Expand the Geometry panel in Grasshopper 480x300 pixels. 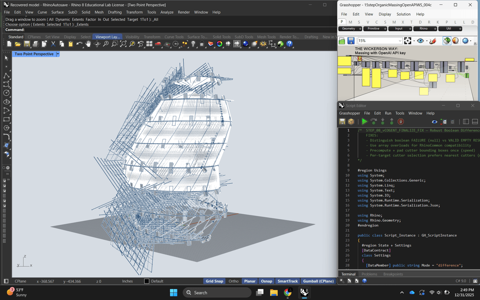pyautogui.click(x=360, y=29)
